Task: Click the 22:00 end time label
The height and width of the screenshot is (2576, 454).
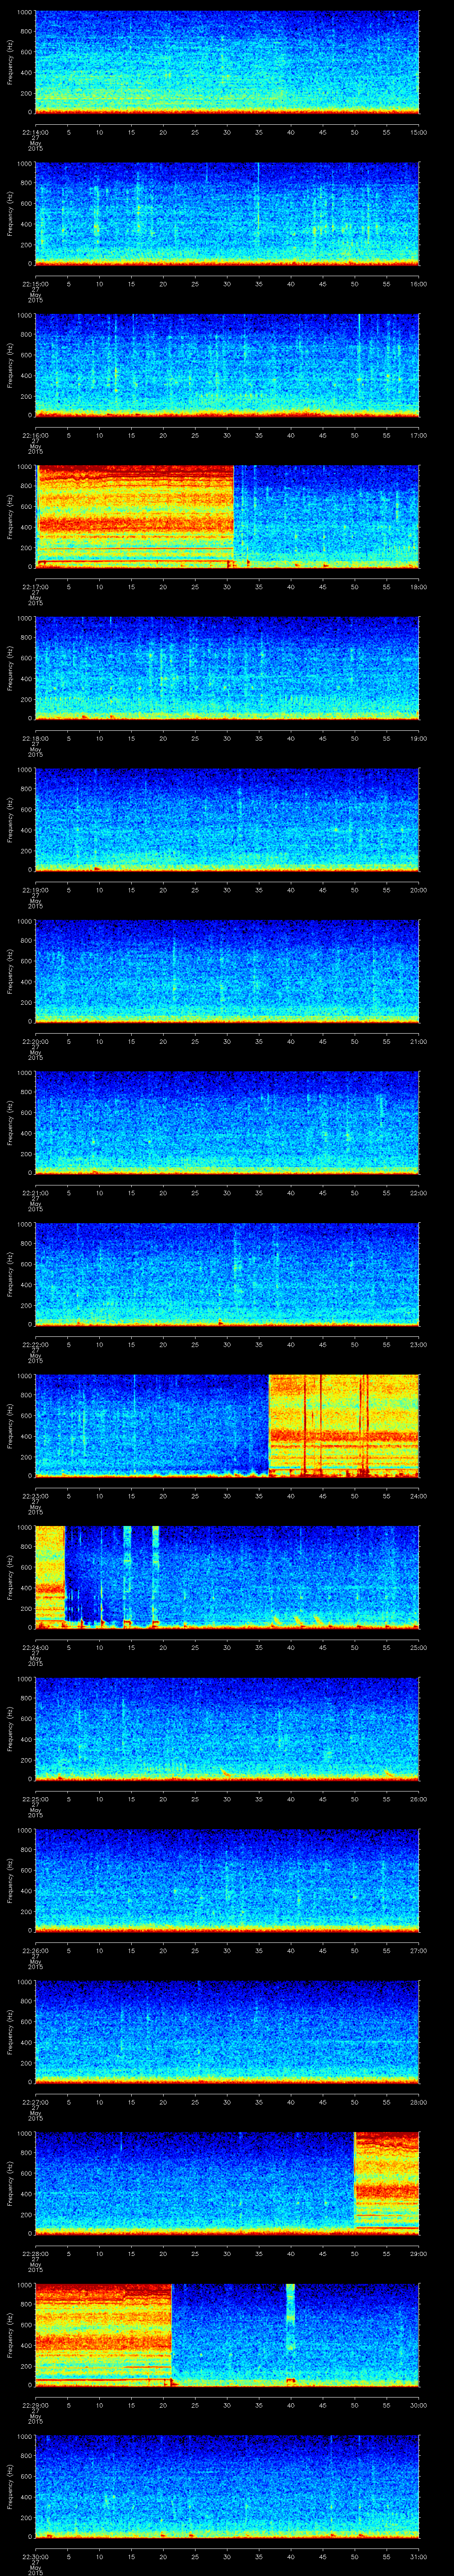Action: point(418,1192)
